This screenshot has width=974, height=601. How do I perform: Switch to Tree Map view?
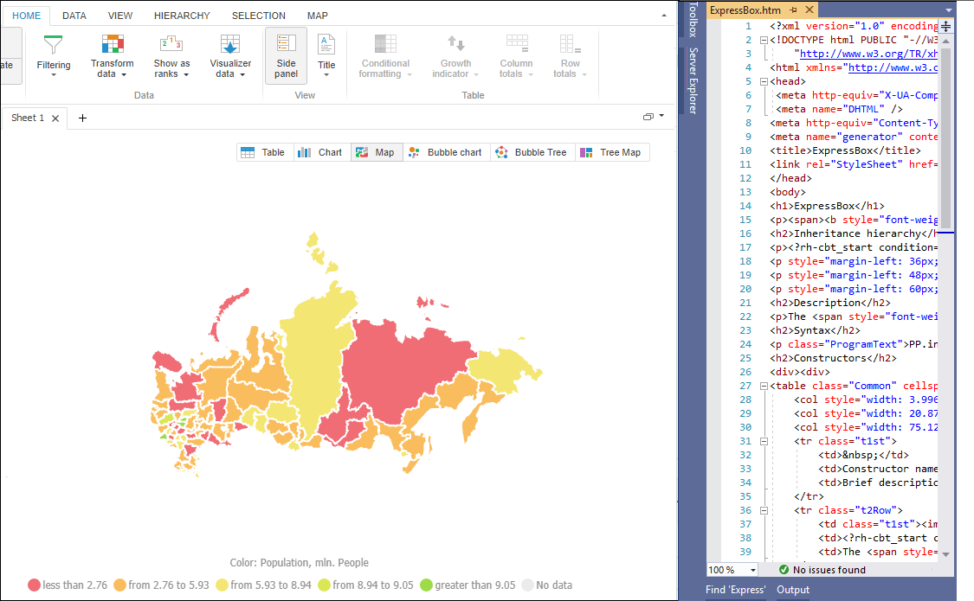click(x=612, y=152)
